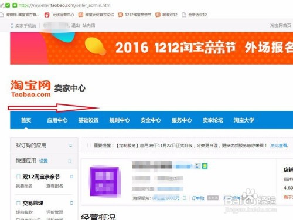This screenshot has height=220, width=293.
Task: Click the seller profile badge icon
Action: pyautogui.click(x=197, y=166)
